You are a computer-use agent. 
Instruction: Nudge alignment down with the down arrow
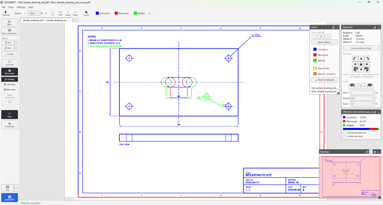(x=361, y=70)
